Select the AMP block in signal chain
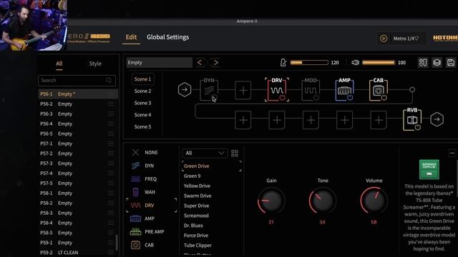The width and height of the screenshot is (458, 257). (344, 90)
